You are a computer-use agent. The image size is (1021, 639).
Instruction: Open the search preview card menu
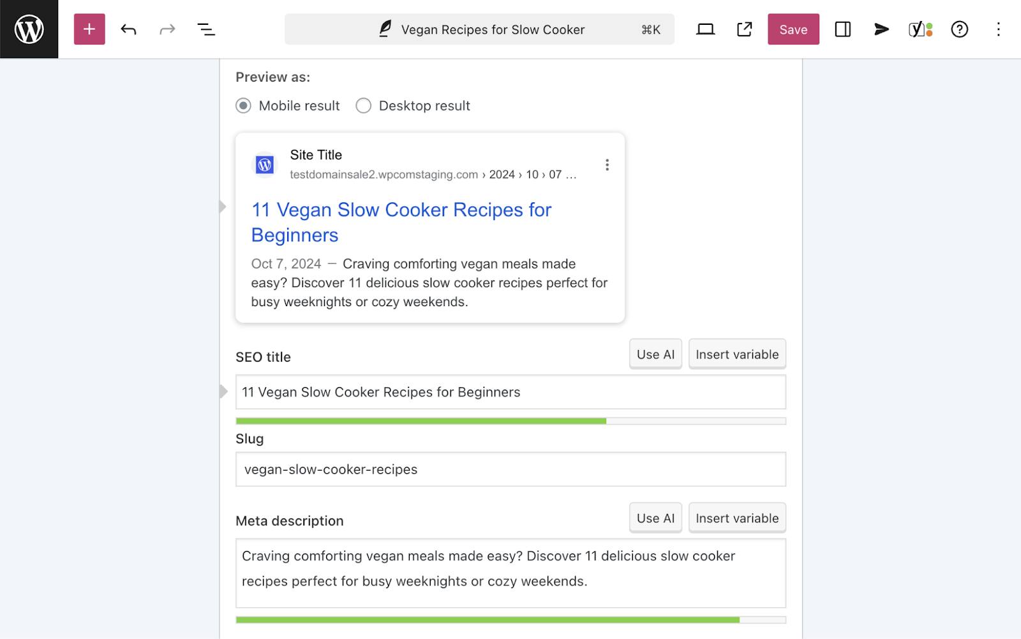(607, 164)
